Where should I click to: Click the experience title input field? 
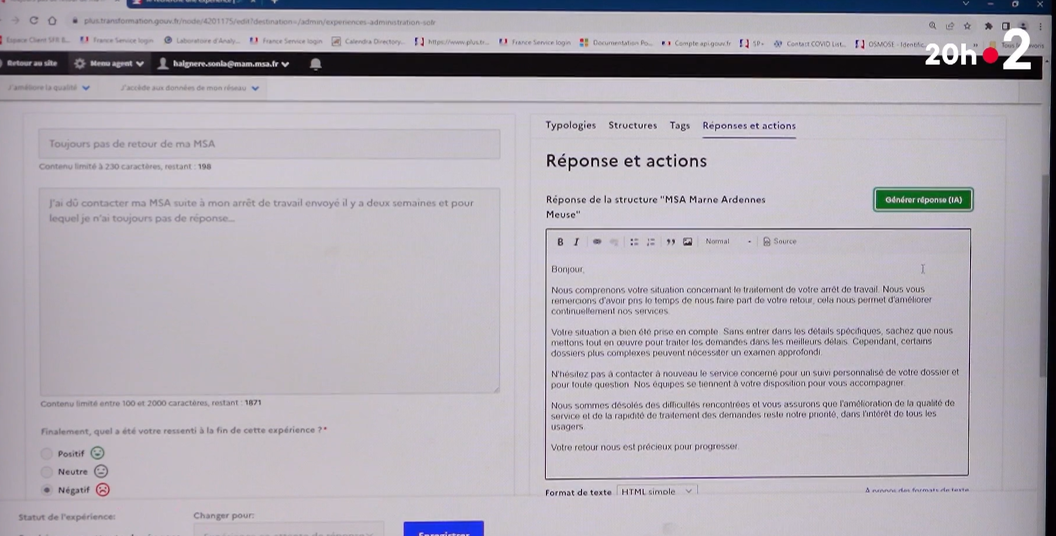coord(269,144)
